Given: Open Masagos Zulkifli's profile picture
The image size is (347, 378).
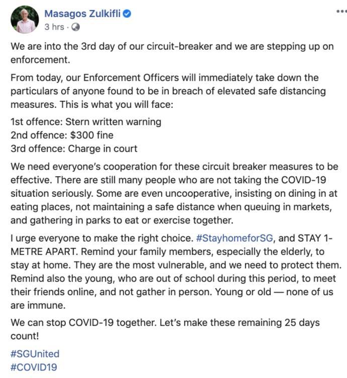Looking at the screenshot, I should (x=25, y=20).
